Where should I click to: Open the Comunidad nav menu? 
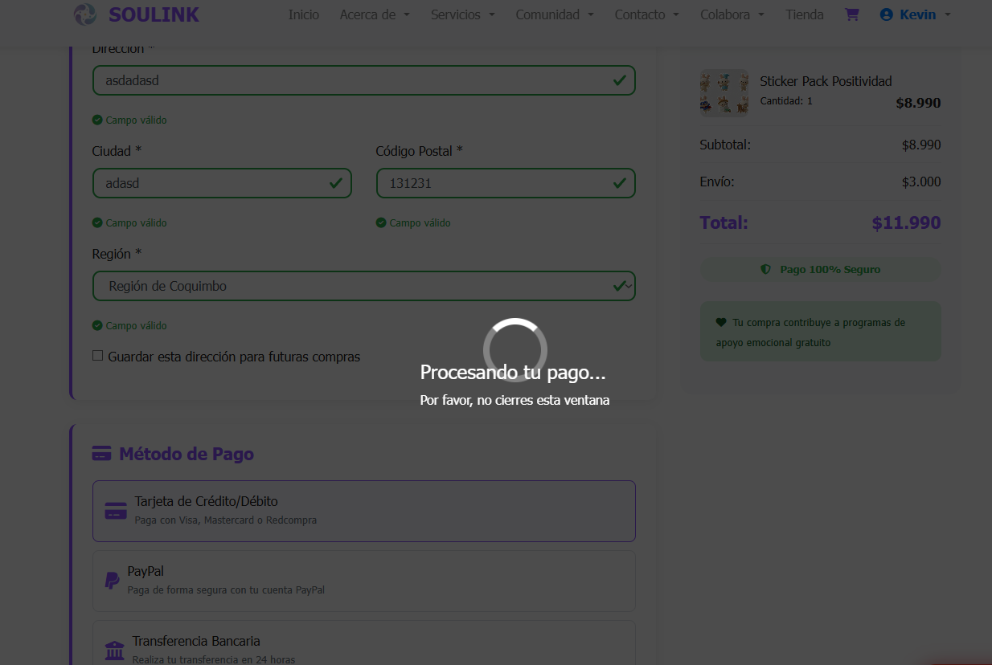(x=555, y=14)
